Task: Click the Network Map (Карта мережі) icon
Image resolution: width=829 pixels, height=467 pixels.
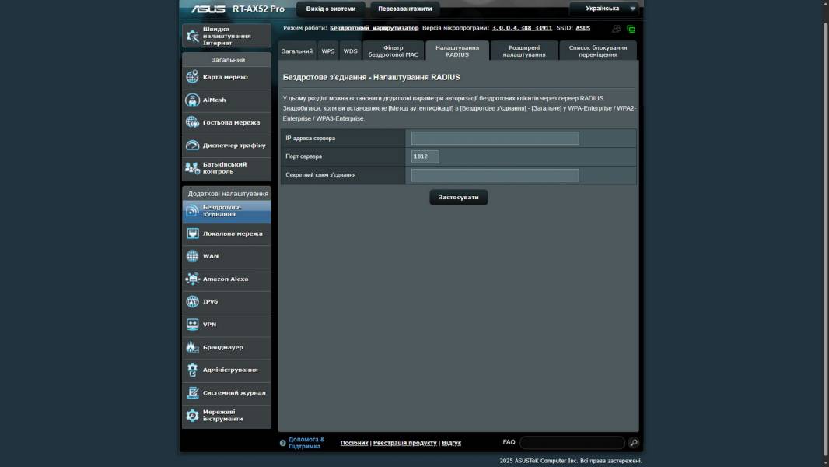Action: 192,77
